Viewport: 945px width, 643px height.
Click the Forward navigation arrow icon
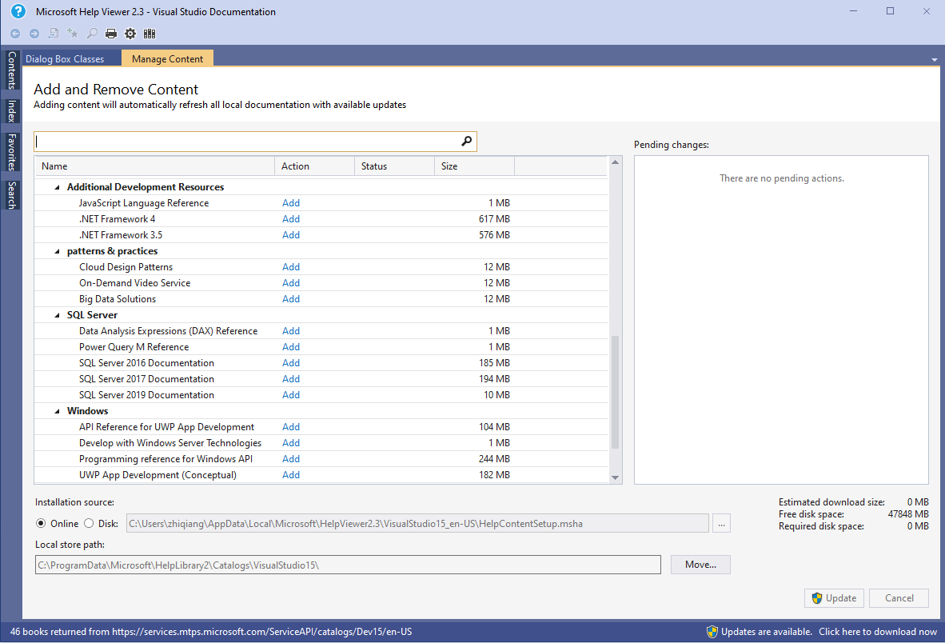[34, 34]
